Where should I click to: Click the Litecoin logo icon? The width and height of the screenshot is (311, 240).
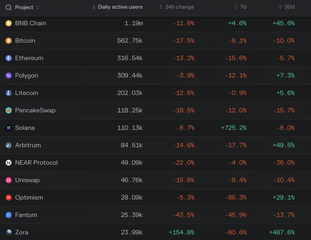tap(8, 93)
